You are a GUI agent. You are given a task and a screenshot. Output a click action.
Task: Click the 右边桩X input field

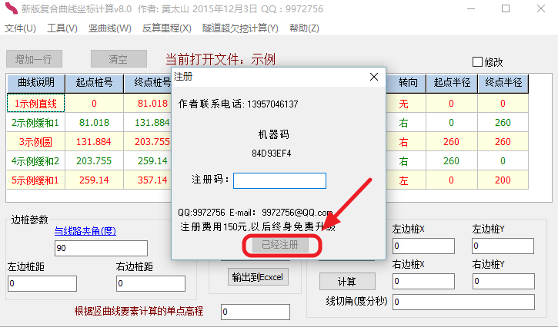(x=423, y=281)
